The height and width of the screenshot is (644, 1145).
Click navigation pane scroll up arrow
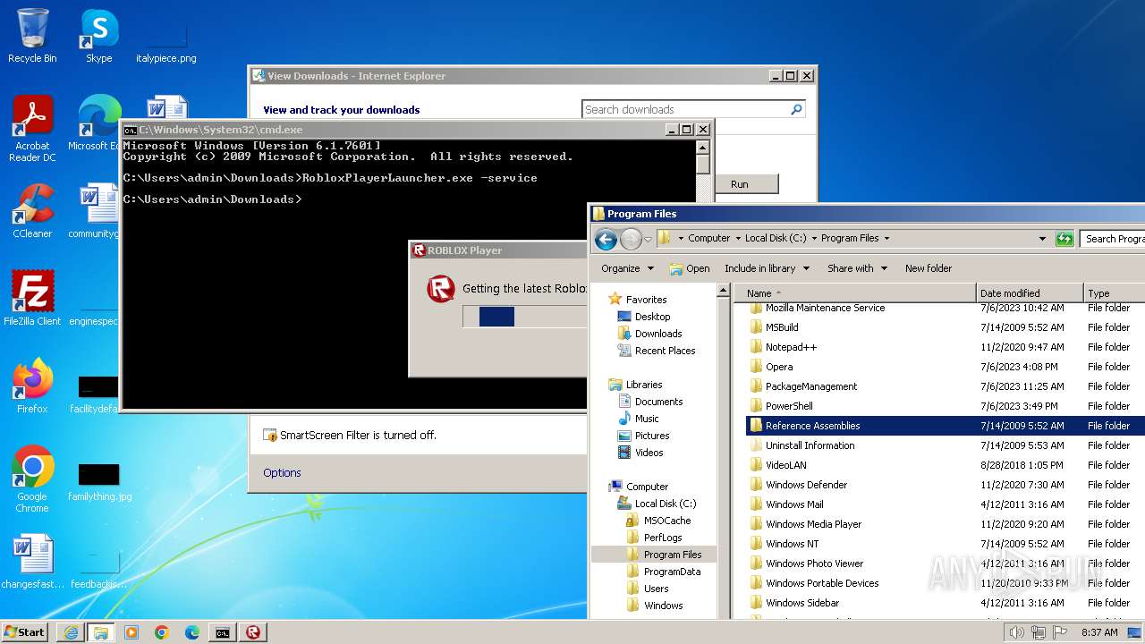[723, 291]
